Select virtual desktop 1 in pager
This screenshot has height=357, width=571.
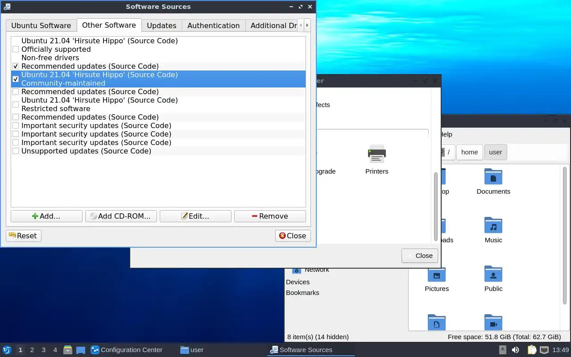click(x=21, y=350)
